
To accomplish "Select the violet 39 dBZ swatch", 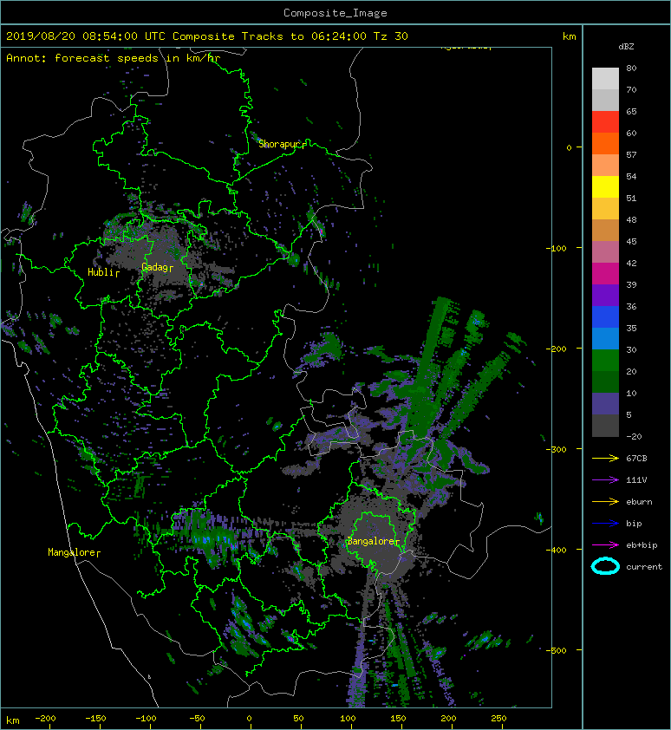I will tap(605, 295).
